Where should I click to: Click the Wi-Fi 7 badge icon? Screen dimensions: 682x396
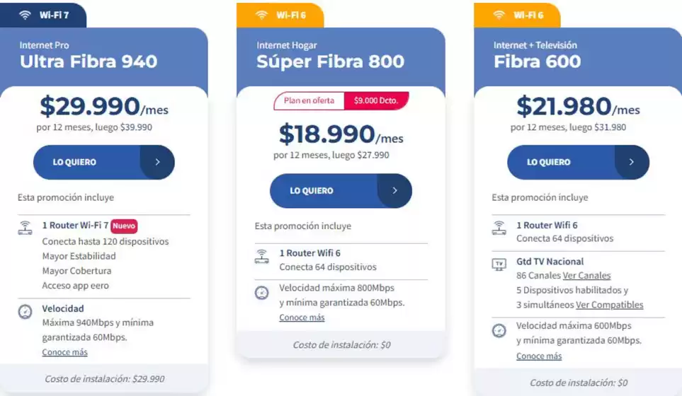(25, 15)
